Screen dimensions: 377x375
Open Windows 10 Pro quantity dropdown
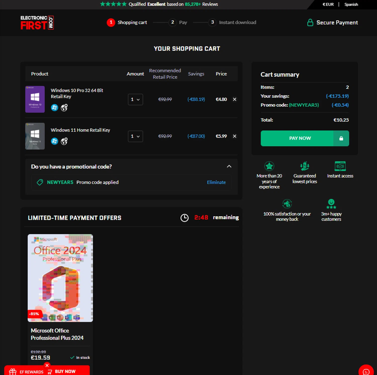coord(135,99)
